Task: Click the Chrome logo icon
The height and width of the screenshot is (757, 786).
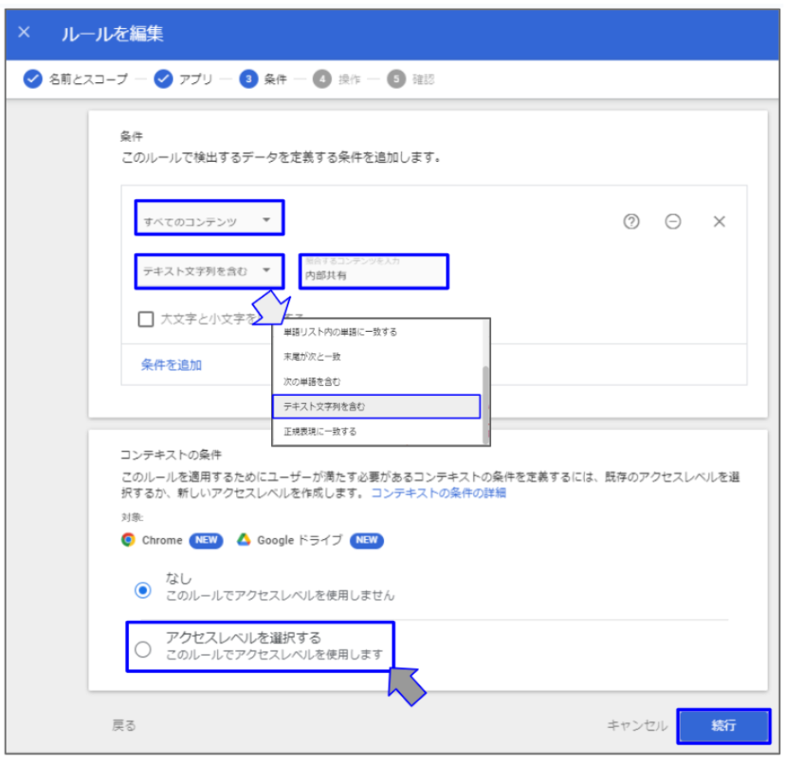Action: pyautogui.click(x=128, y=540)
